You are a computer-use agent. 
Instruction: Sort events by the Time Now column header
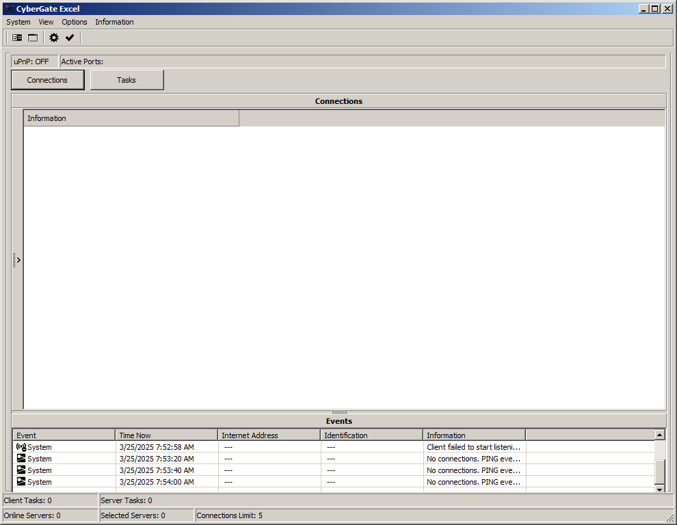coord(166,435)
